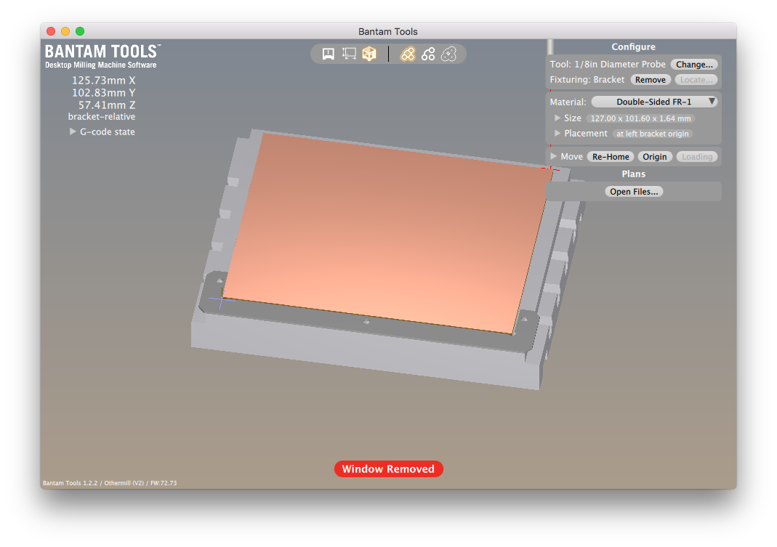Close the window with the red button
The height and width of the screenshot is (547, 777).
(x=51, y=31)
